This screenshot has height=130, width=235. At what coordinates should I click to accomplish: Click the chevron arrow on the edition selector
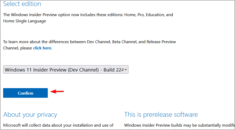point(126,69)
